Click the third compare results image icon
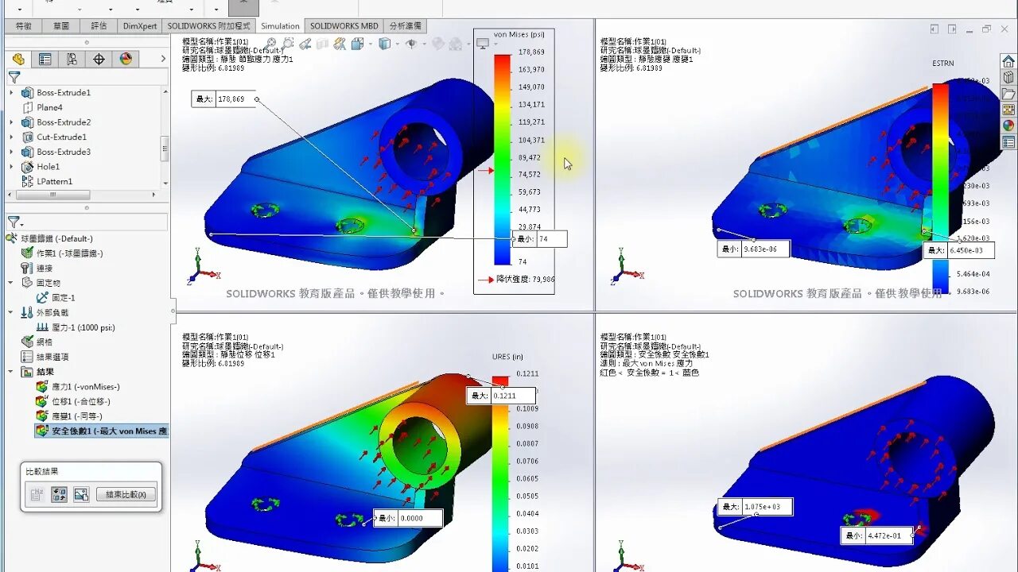The image size is (1018, 572). coord(81,494)
